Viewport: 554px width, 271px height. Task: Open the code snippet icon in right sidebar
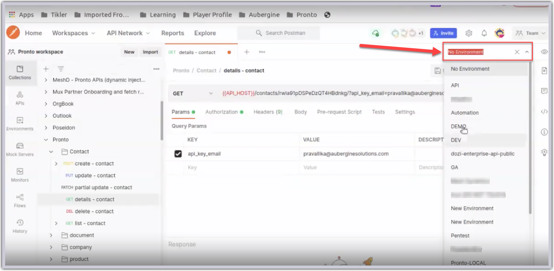coord(544,111)
